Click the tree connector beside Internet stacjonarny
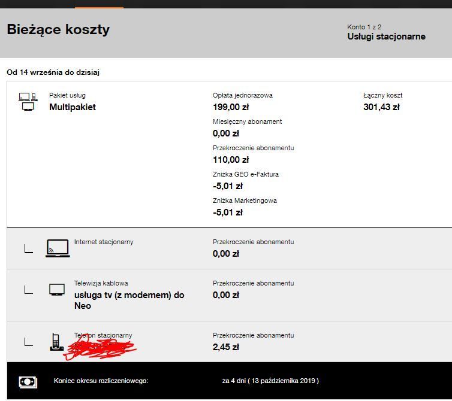Viewport: 452px width, 401px height. (x=28, y=248)
